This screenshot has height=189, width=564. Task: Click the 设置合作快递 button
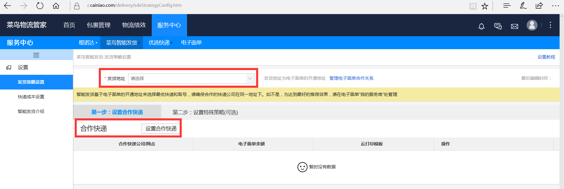point(161,129)
